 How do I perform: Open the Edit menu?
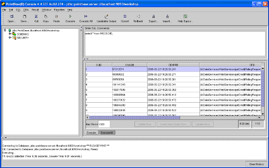[x=11, y=10]
